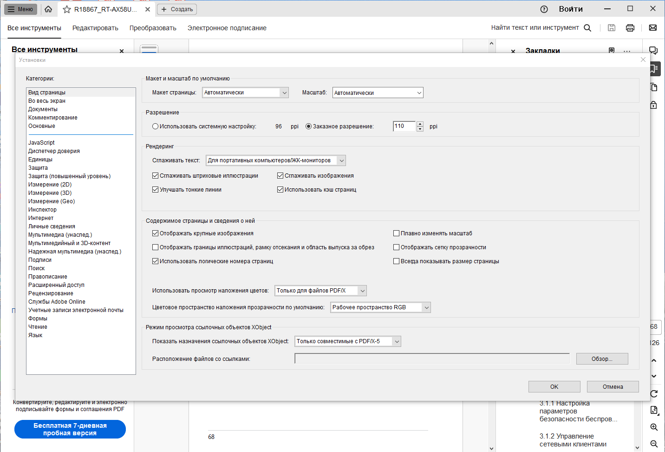
Task: Enable Всегда показывать размер страницы checkbox
Action: pyautogui.click(x=397, y=261)
